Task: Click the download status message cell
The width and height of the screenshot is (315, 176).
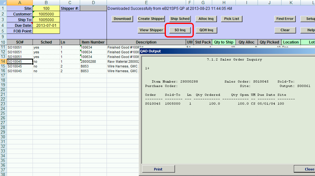Action: click(169, 8)
